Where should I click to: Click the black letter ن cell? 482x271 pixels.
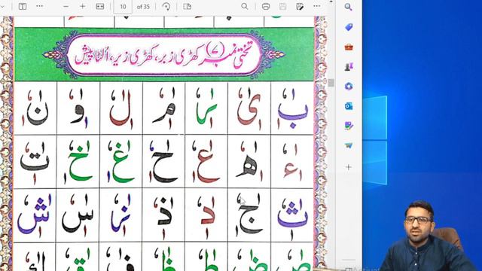(x=35, y=108)
